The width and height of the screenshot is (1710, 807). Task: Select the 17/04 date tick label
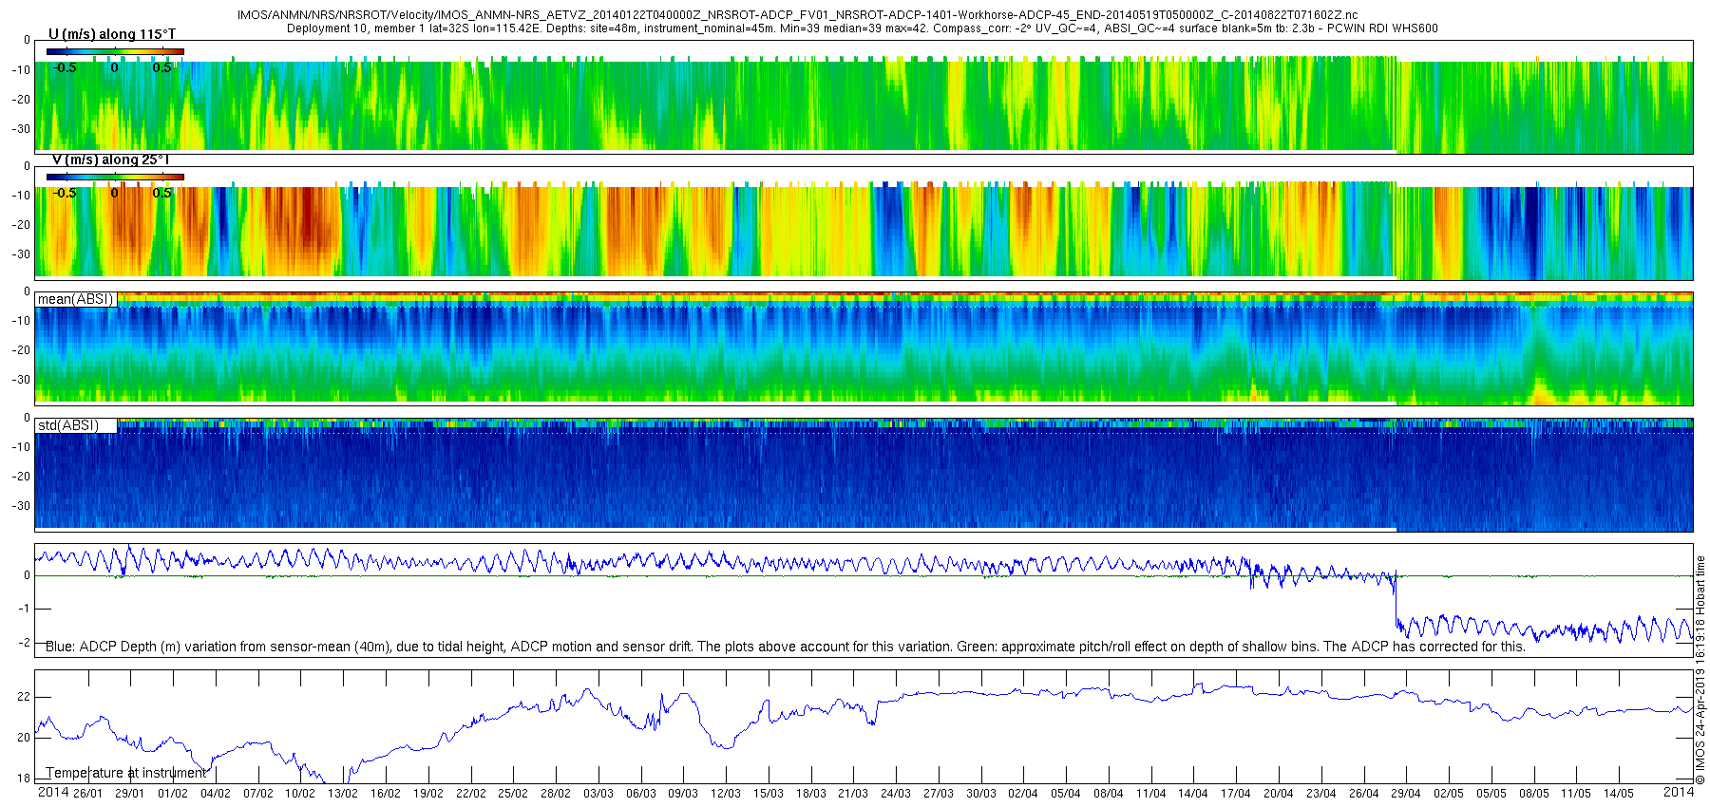[1236, 794]
